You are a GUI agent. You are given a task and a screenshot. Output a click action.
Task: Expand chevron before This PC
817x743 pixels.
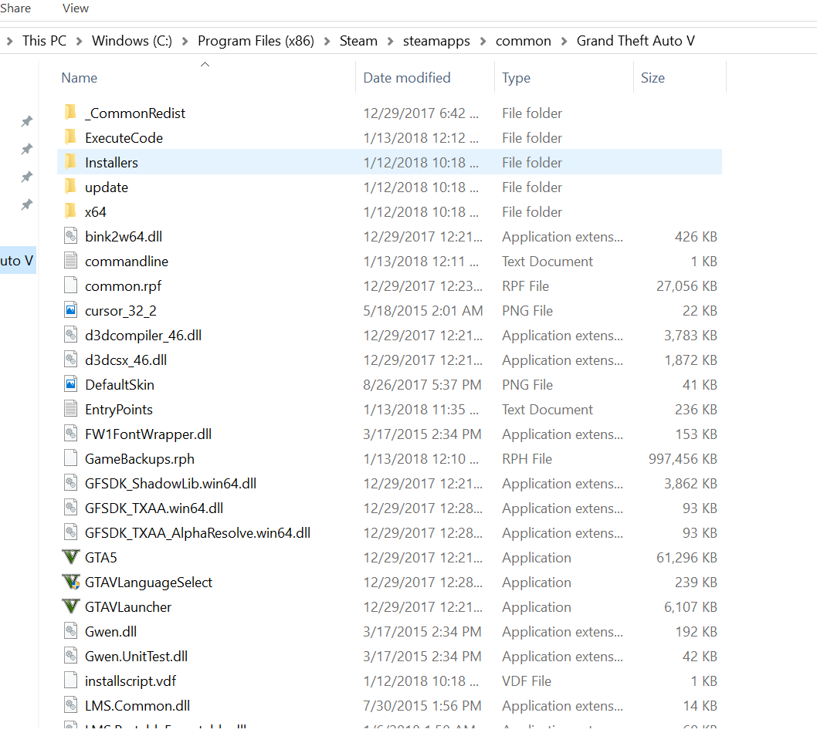pyautogui.click(x=9, y=41)
